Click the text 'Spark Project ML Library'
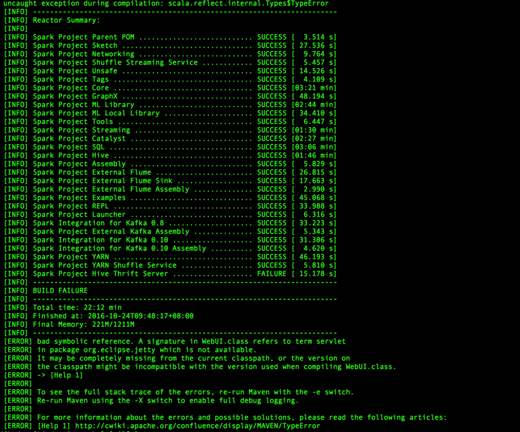The height and width of the screenshot is (432, 520). 84,105
